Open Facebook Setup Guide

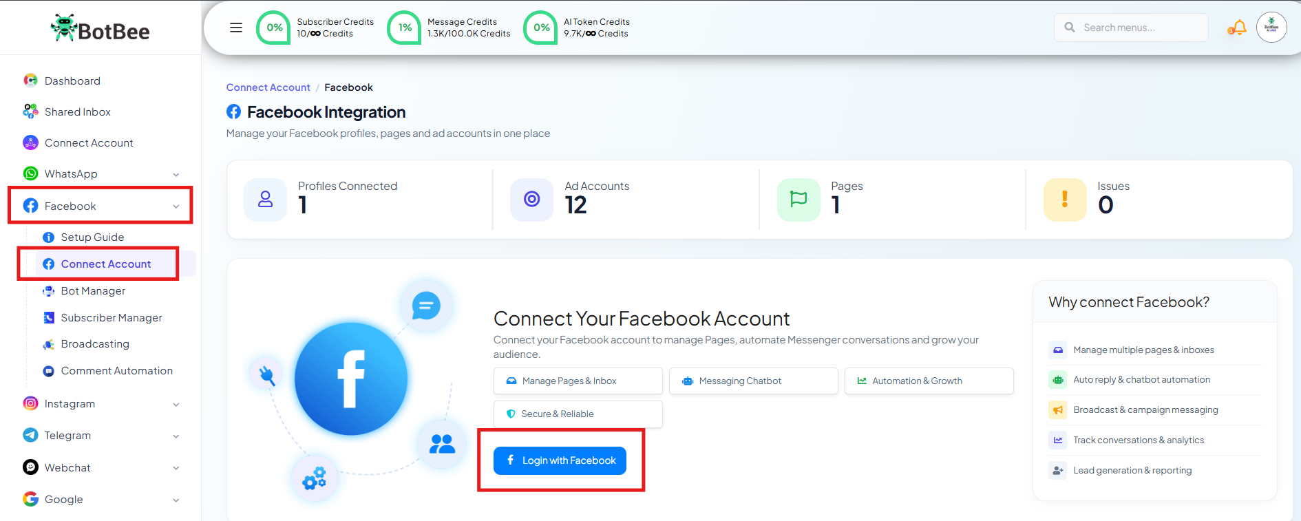coord(92,237)
